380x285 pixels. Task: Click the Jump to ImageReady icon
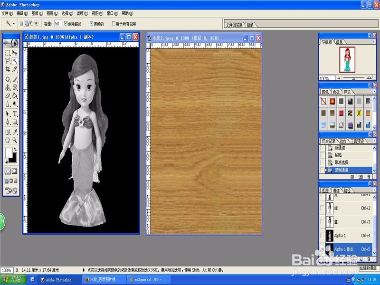11,191
